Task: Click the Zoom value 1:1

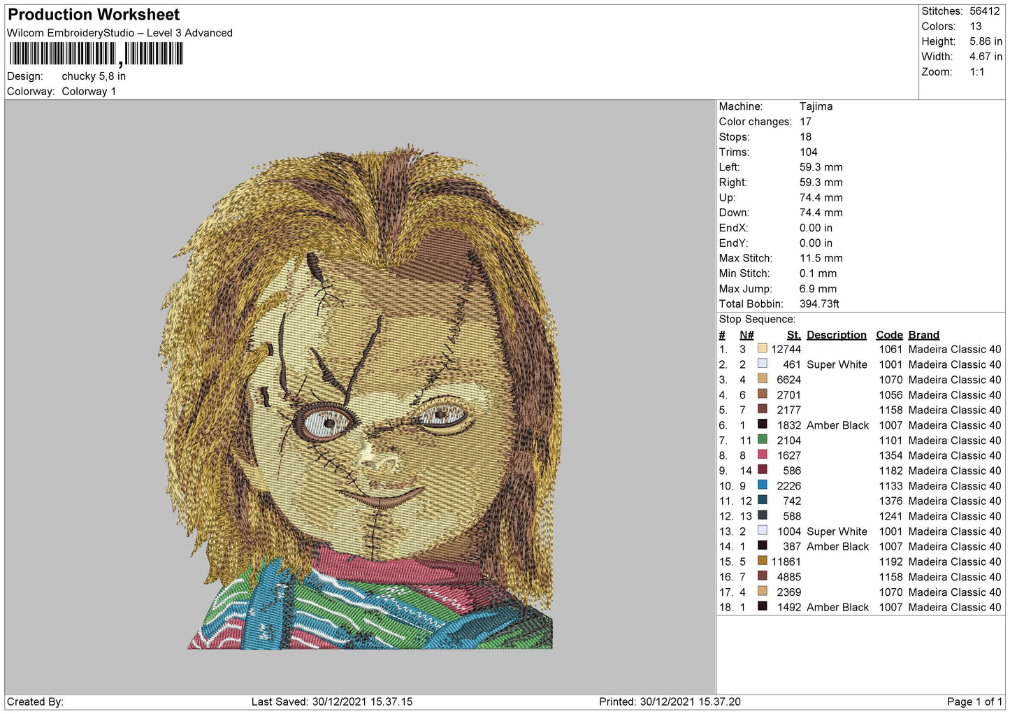Action: pos(976,72)
